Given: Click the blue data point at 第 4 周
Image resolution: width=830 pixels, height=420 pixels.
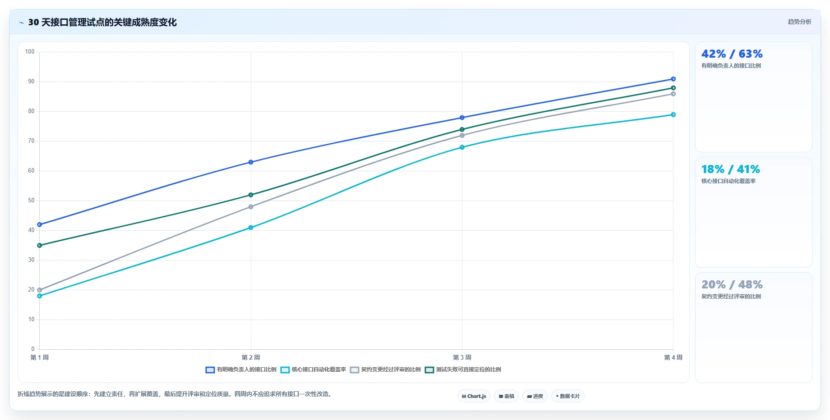Looking at the screenshot, I should click(x=673, y=79).
